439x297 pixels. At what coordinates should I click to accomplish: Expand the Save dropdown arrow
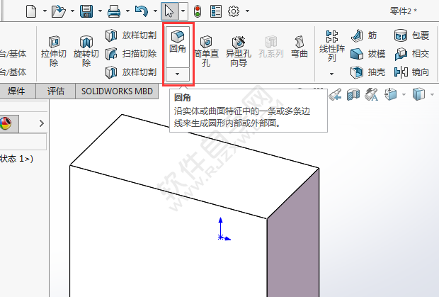click(100, 11)
